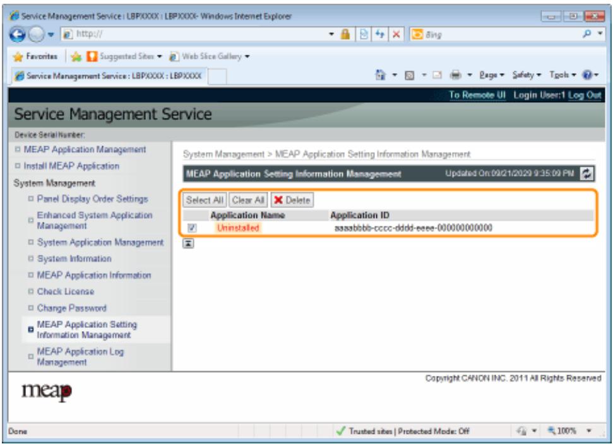This screenshot has width=613, height=444.
Task: Go back with browser Back arrow
Action: [x=17, y=34]
